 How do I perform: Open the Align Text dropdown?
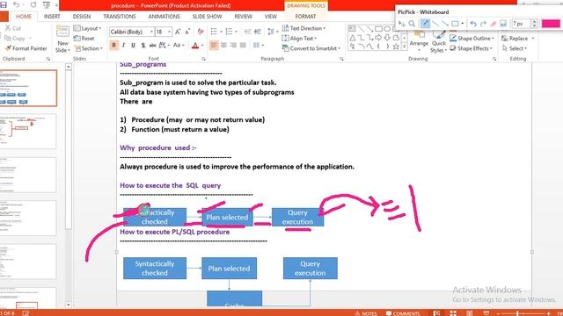click(x=299, y=39)
